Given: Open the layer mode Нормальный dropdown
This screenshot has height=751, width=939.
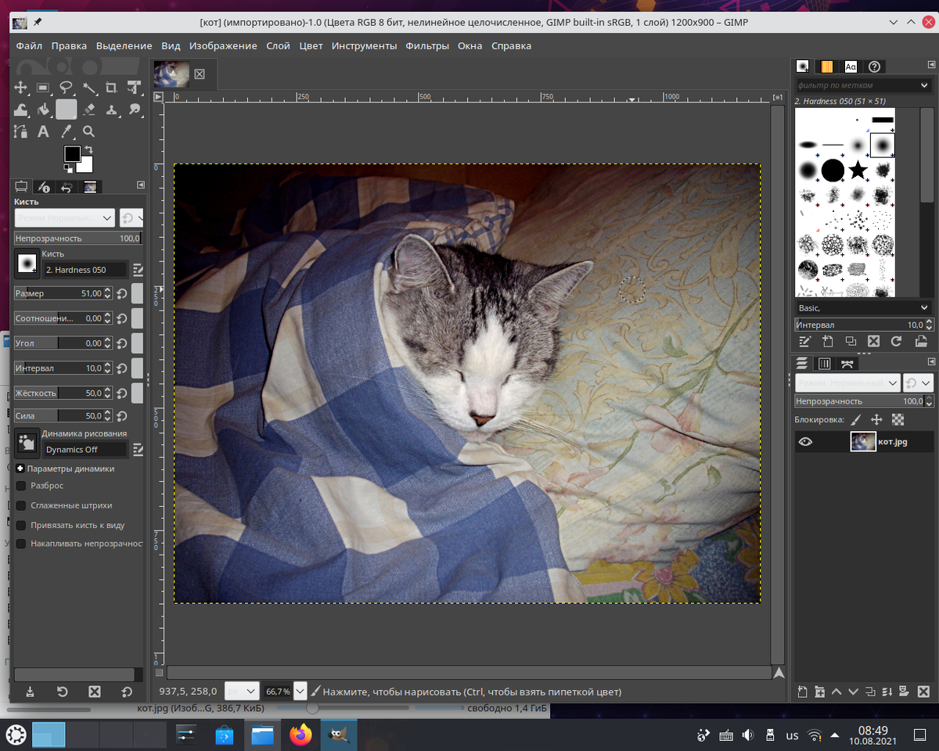Looking at the screenshot, I should coord(847,383).
